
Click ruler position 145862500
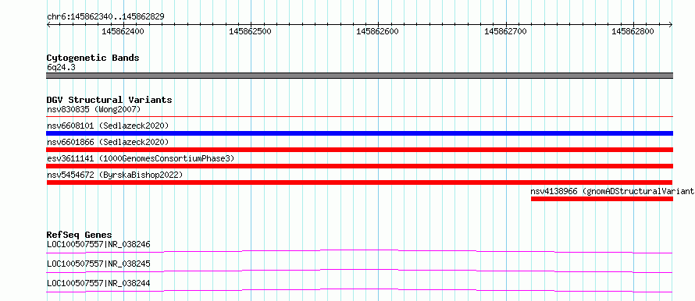point(251,31)
